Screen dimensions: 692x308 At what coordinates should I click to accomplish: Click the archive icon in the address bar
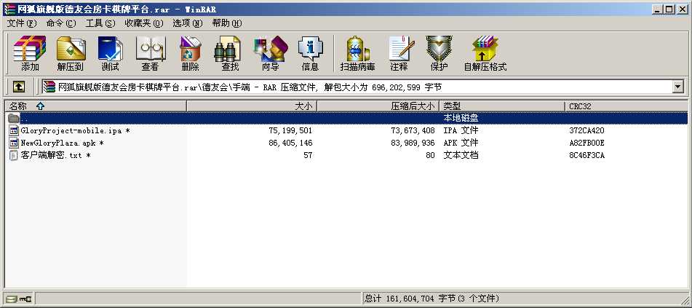click(49, 87)
